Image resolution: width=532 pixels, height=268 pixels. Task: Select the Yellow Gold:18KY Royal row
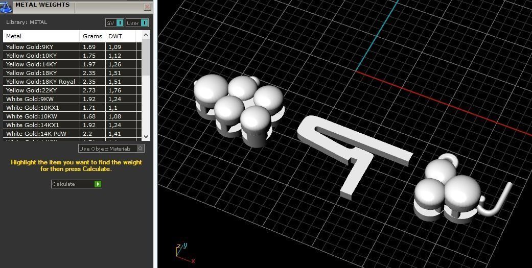pyautogui.click(x=72, y=82)
